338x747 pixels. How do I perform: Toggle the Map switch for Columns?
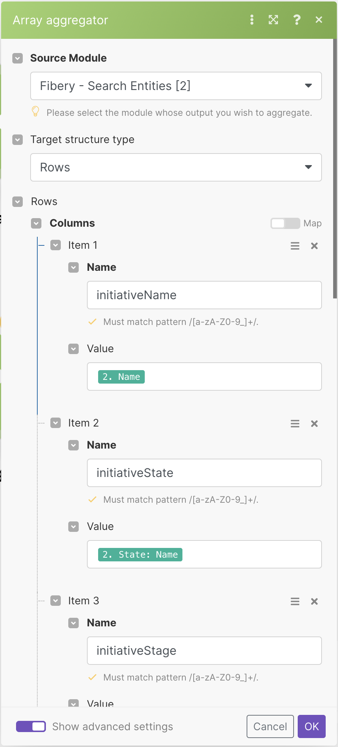pyautogui.click(x=285, y=223)
